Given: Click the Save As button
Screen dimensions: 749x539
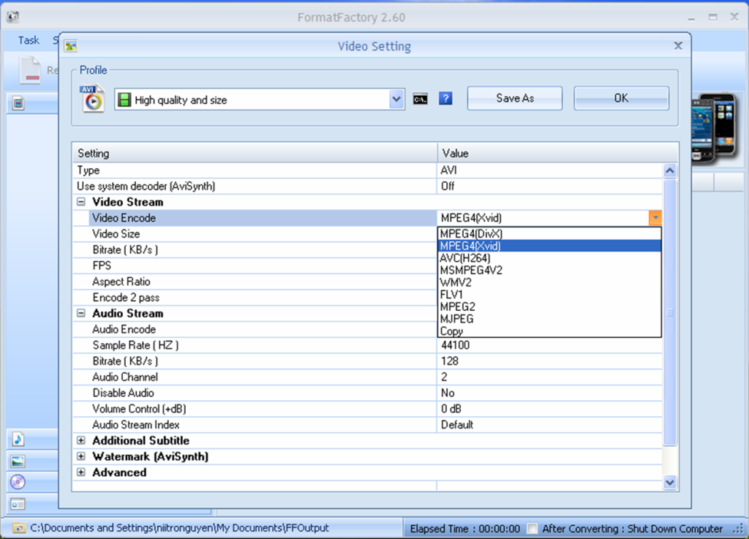Looking at the screenshot, I should (x=514, y=98).
